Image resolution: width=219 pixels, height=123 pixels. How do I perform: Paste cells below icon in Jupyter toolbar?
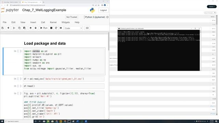pyautogui.click(x=24, y=28)
